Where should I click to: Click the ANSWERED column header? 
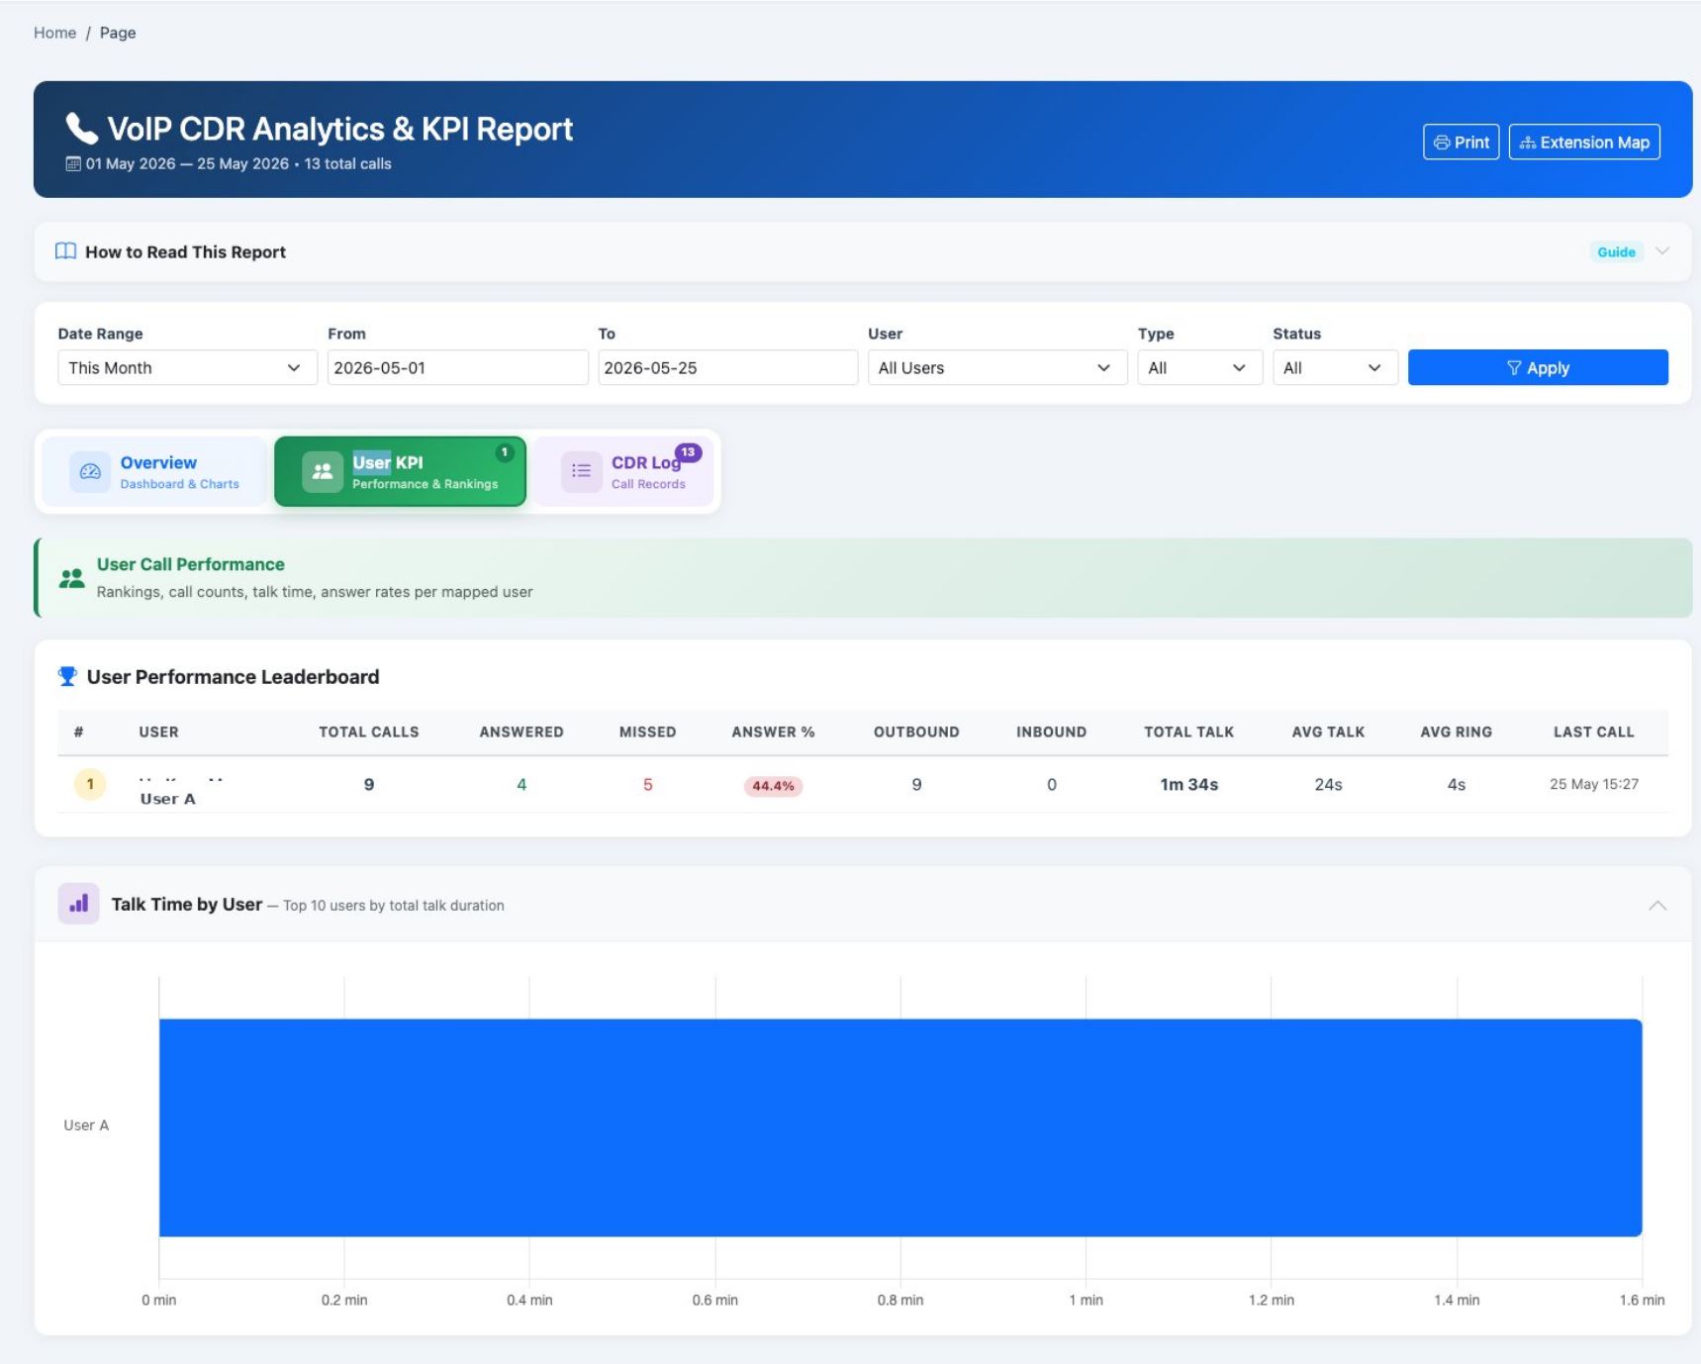(x=521, y=732)
